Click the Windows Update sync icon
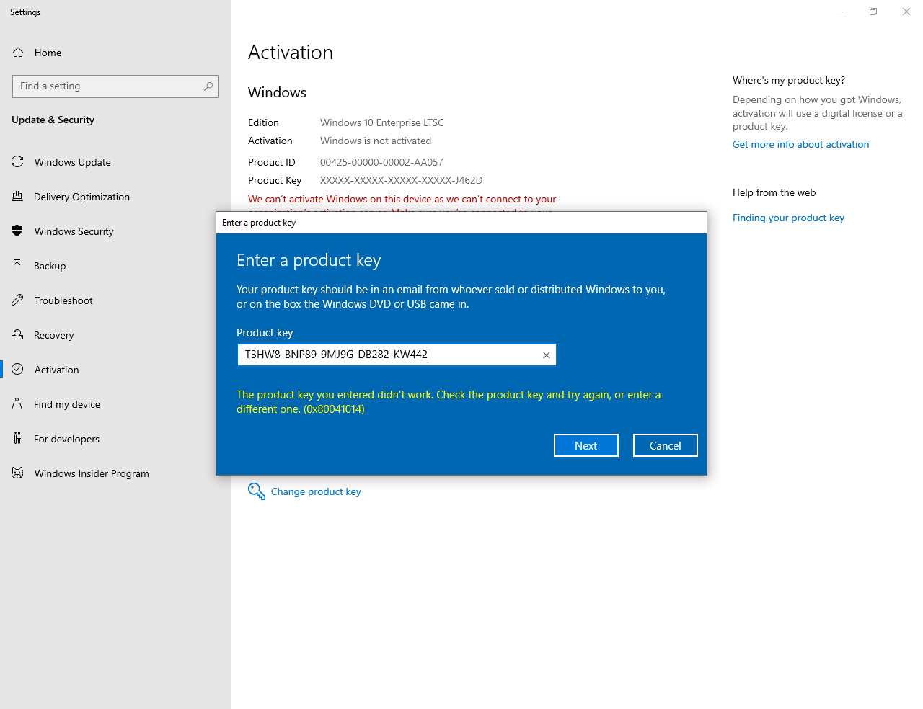The width and height of the screenshot is (923, 709). click(x=18, y=162)
